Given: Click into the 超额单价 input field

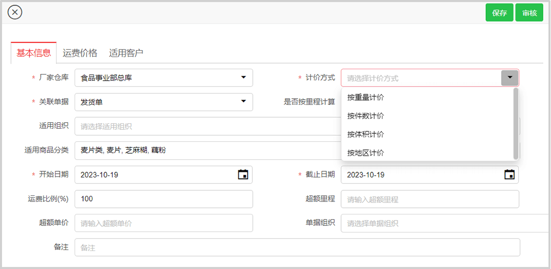Looking at the screenshot, I should (x=163, y=223).
